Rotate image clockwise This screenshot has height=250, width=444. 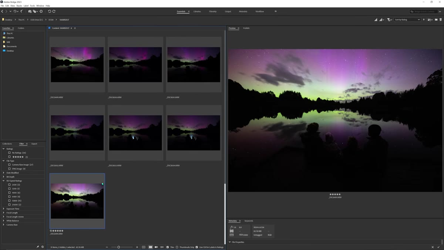click(x=54, y=11)
